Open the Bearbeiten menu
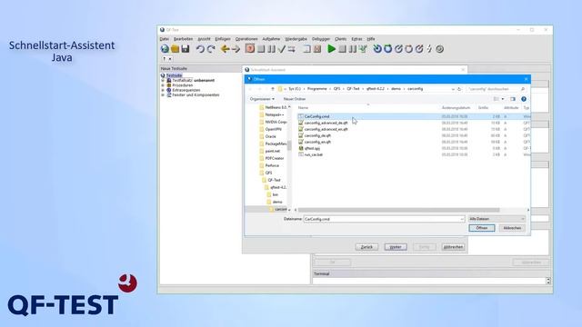582x327 pixels. (184, 39)
